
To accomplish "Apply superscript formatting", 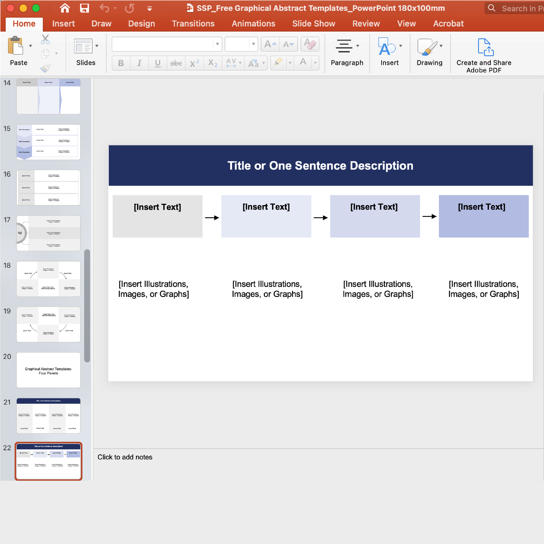I will [194, 63].
